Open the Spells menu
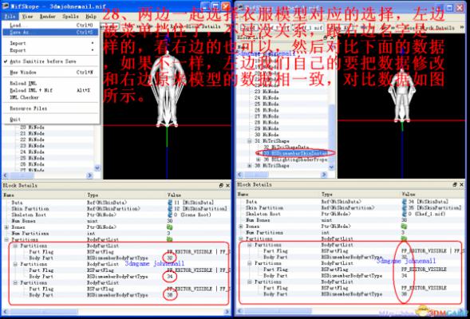Image resolution: width=470 pixels, height=319 pixels. 70,16
